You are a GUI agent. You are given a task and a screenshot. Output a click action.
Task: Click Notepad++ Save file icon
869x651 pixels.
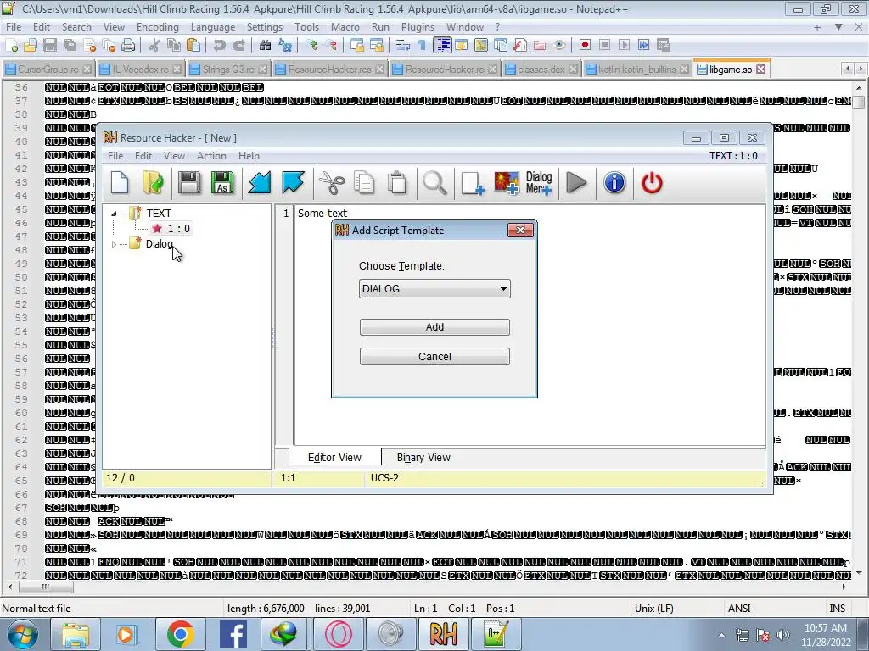50,46
